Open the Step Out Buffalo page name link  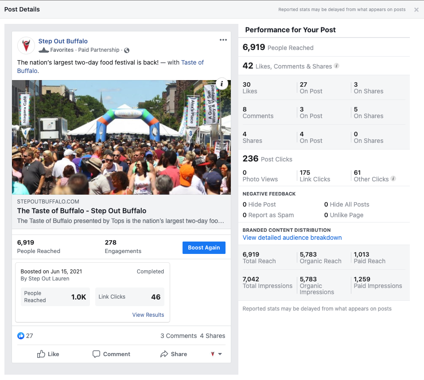[x=63, y=41]
